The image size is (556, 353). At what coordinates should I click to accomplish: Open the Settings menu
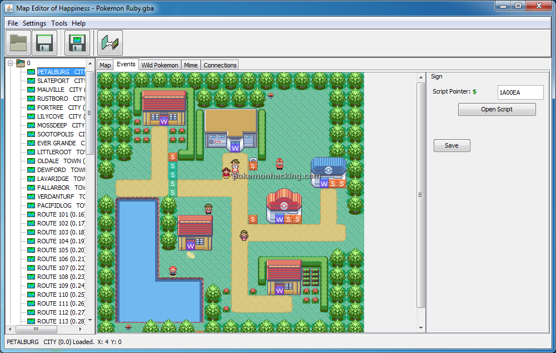tap(34, 23)
